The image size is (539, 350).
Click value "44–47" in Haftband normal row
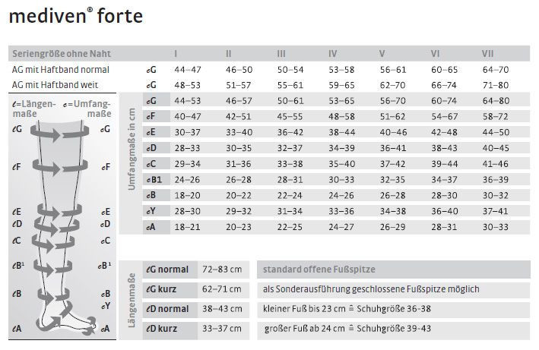click(188, 70)
